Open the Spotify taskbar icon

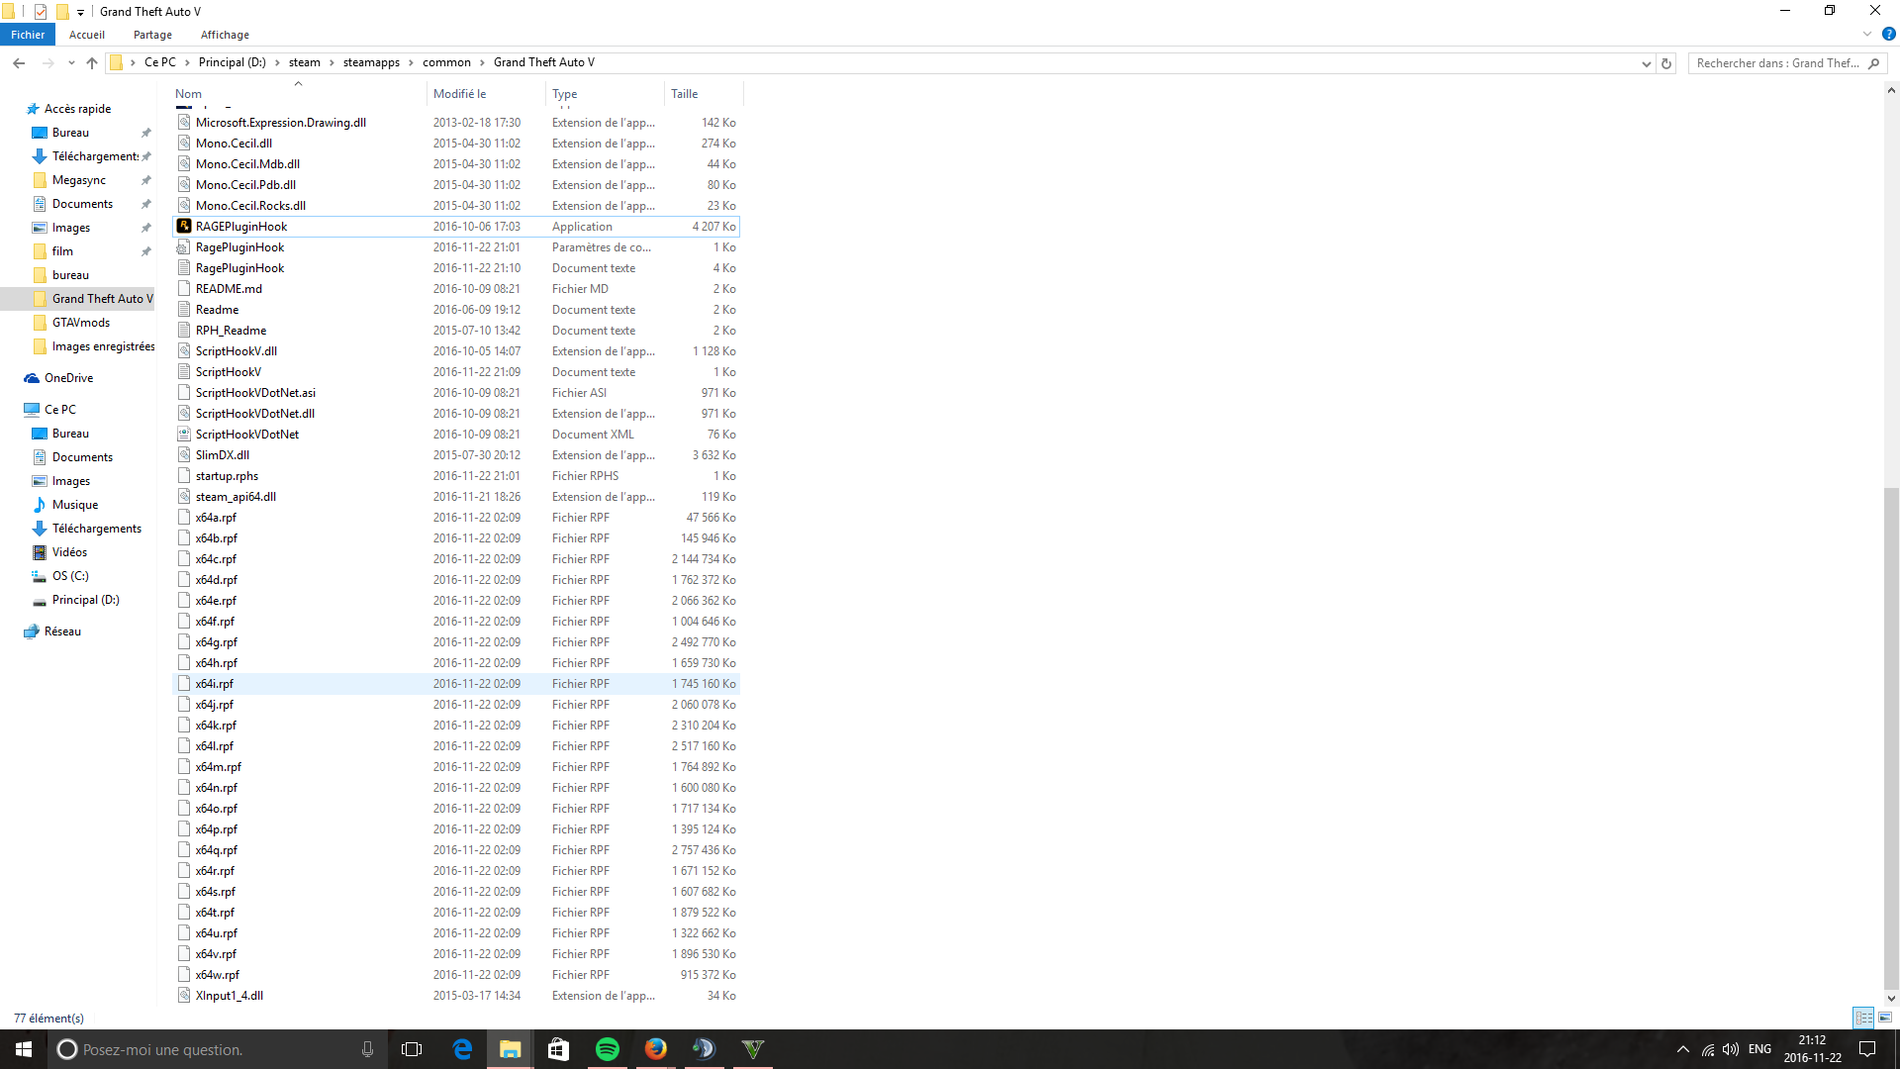click(607, 1049)
